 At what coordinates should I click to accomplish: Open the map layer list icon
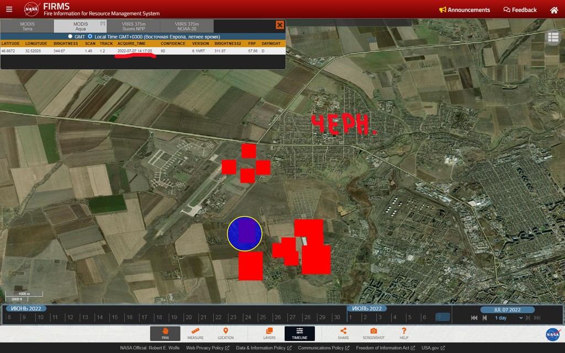point(553,37)
